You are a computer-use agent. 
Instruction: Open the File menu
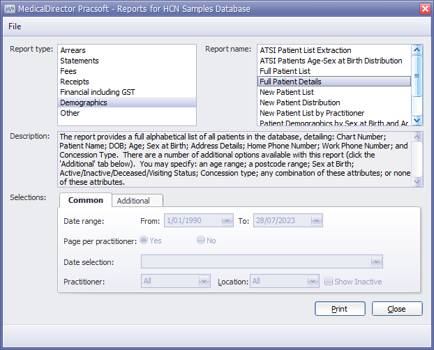15,26
